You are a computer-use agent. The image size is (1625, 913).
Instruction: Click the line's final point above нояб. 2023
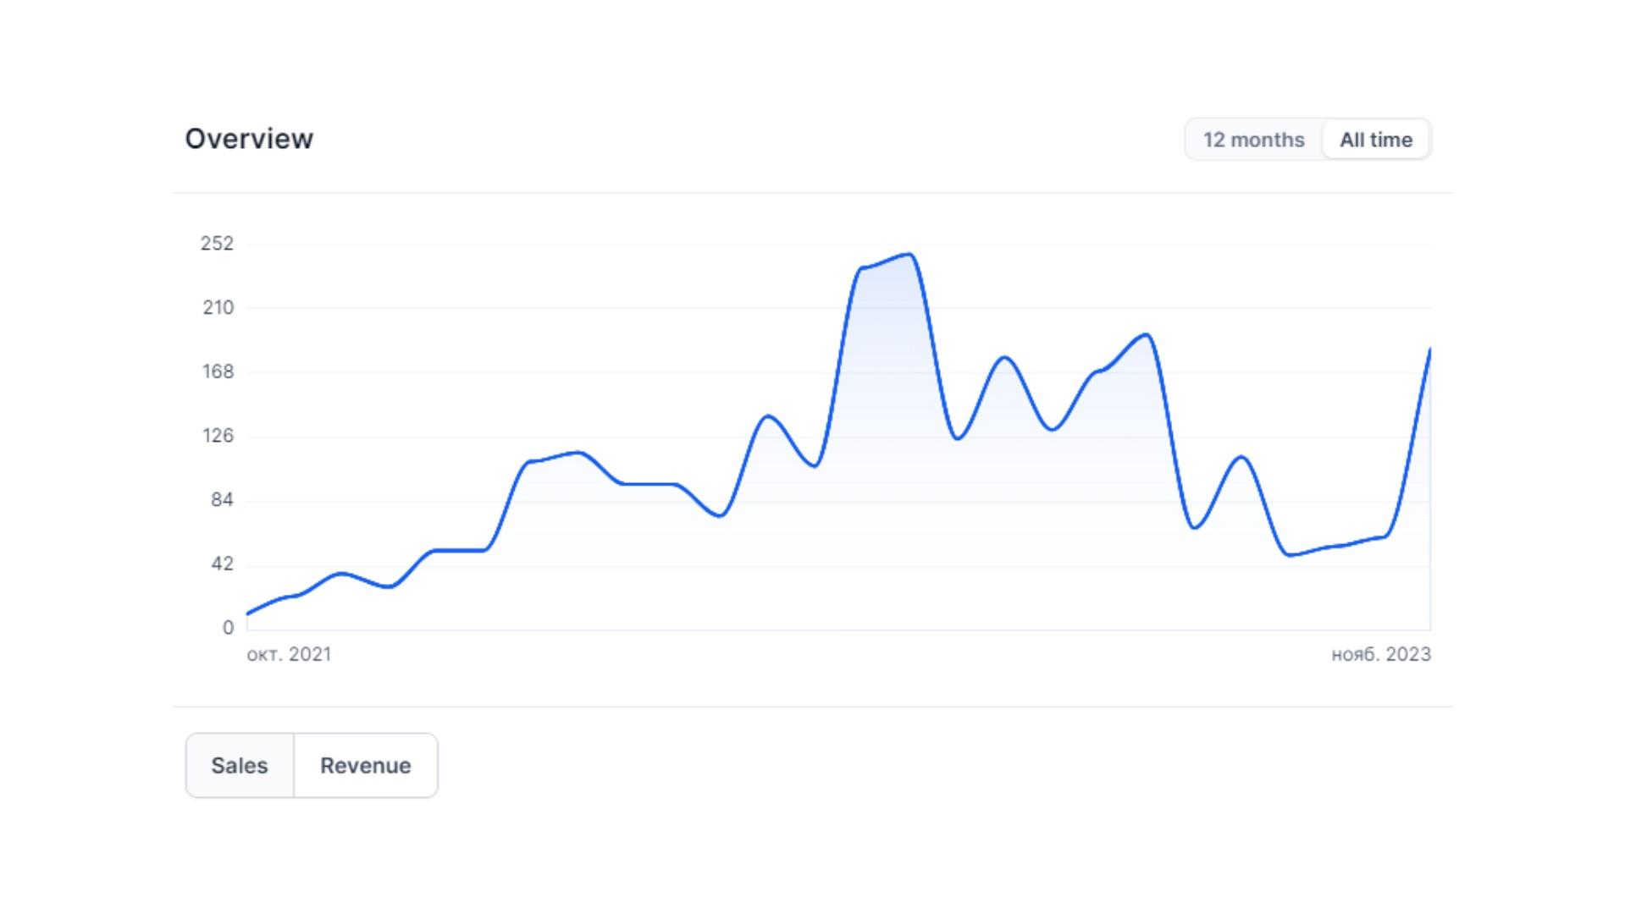[x=1429, y=349]
